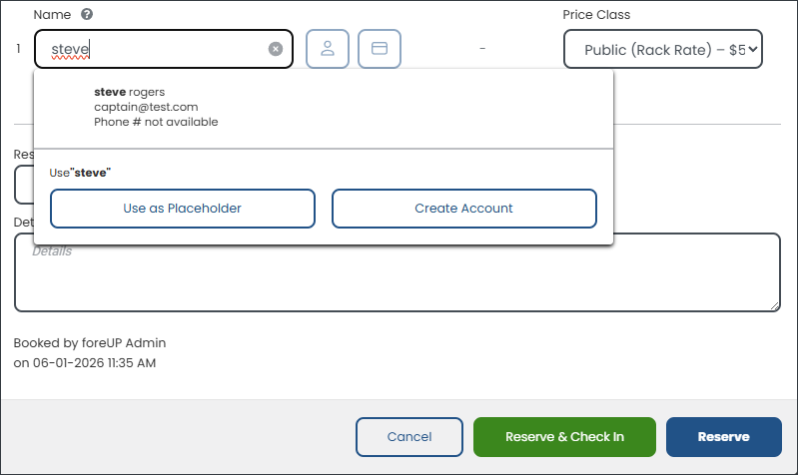Click the Booked by foreUP Admin text
This screenshot has width=798, height=475.
point(90,343)
